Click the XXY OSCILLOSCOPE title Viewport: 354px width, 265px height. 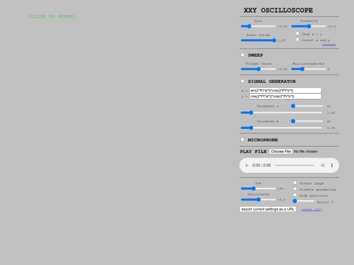278,10
